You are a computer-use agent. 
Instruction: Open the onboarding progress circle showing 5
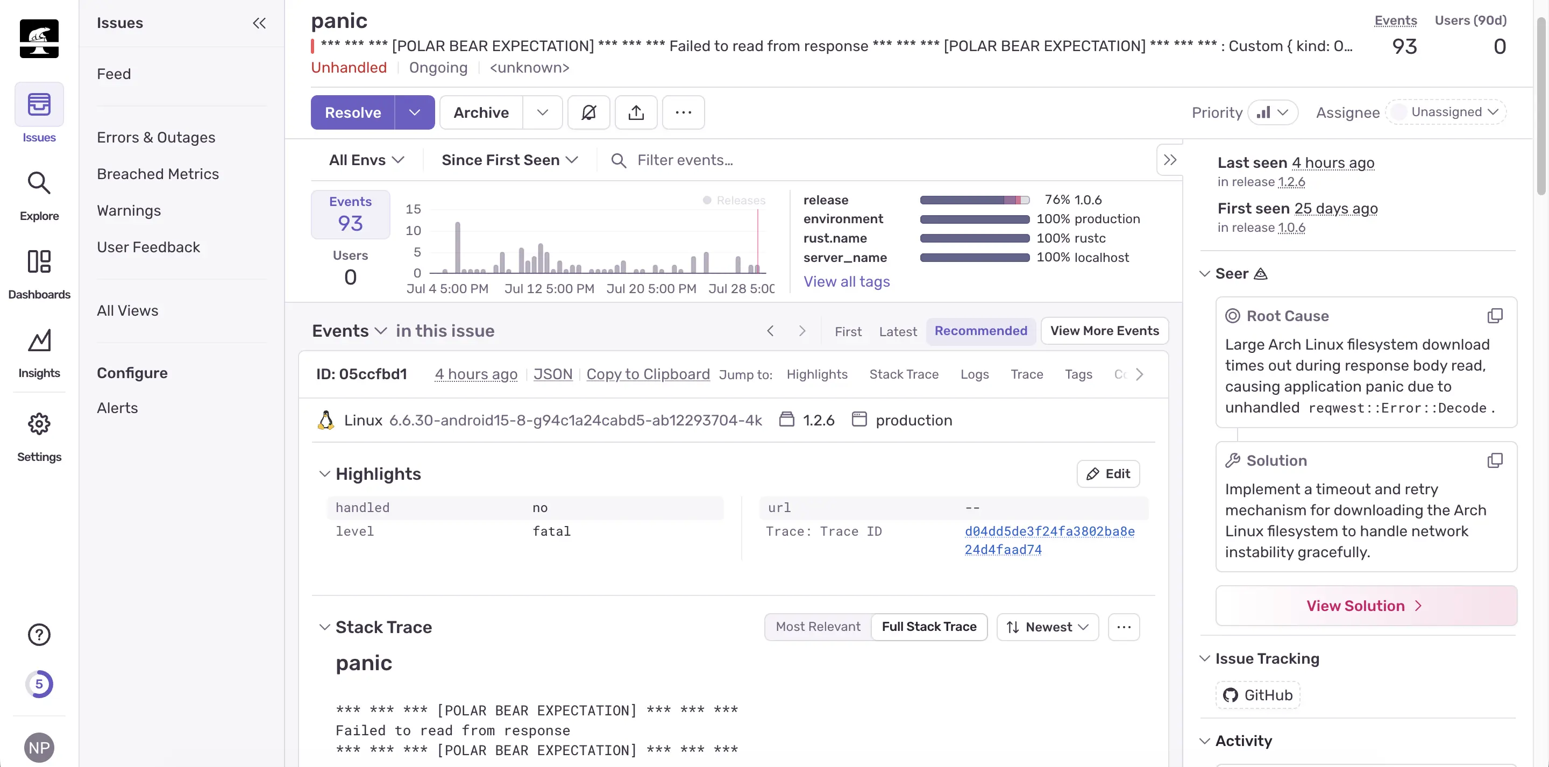(x=39, y=684)
